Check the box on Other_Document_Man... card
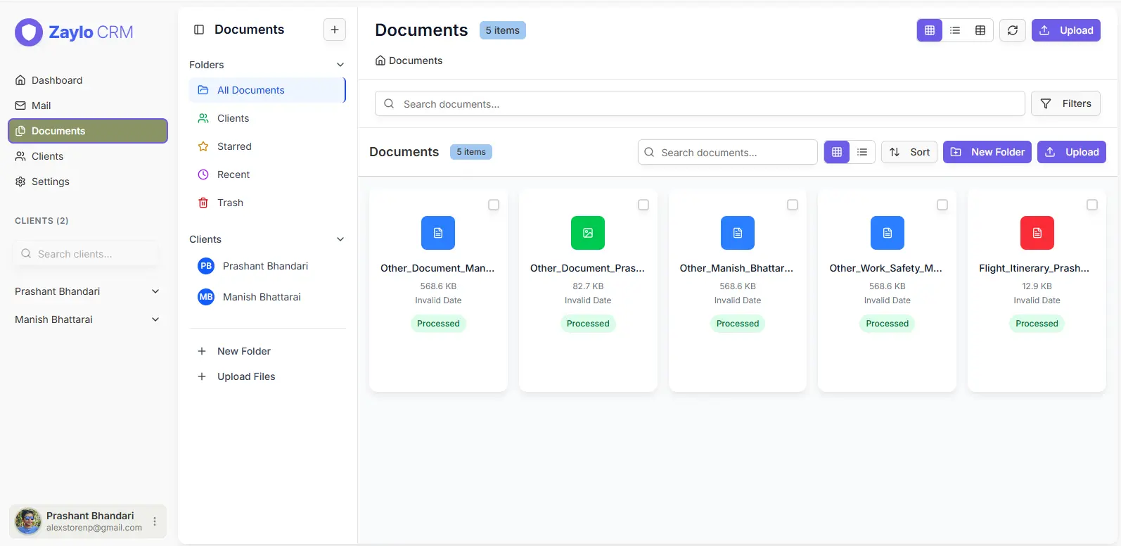The width and height of the screenshot is (1121, 546). coord(494,205)
